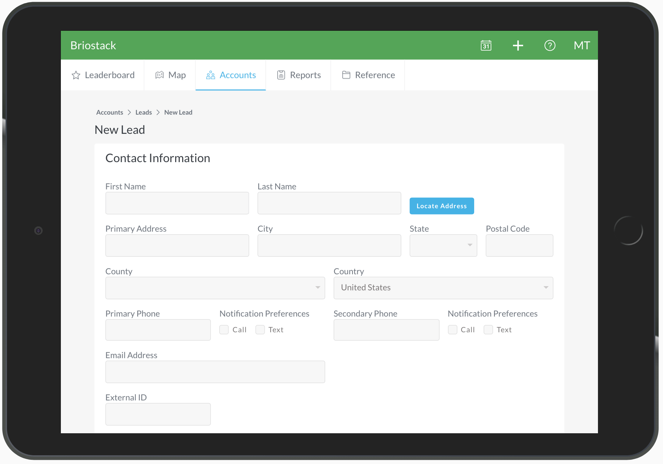Image resolution: width=663 pixels, height=464 pixels.
Task: Open the Country dropdown showing United States
Action: point(443,288)
